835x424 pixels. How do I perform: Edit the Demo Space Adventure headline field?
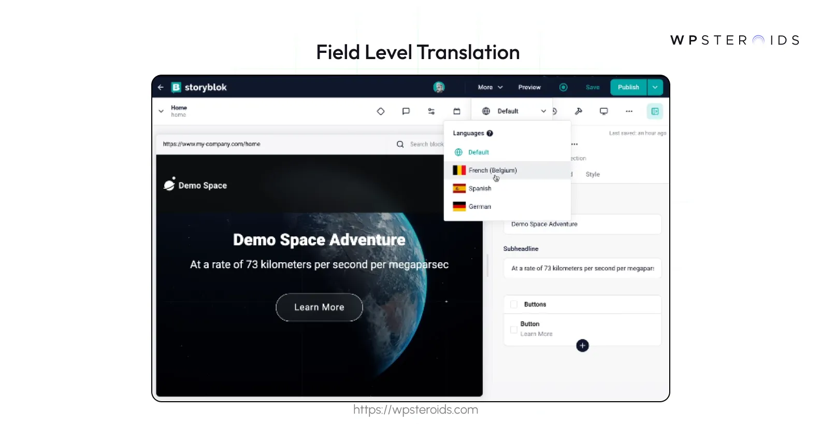[x=582, y=224]
